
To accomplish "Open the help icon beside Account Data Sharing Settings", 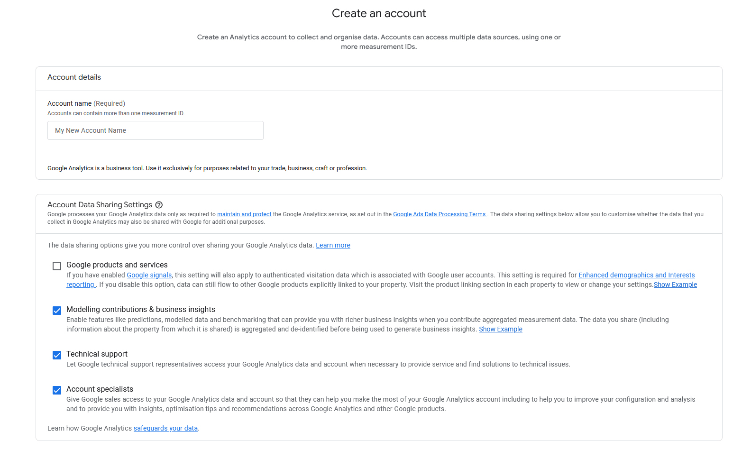I will [x=159, y=204].
